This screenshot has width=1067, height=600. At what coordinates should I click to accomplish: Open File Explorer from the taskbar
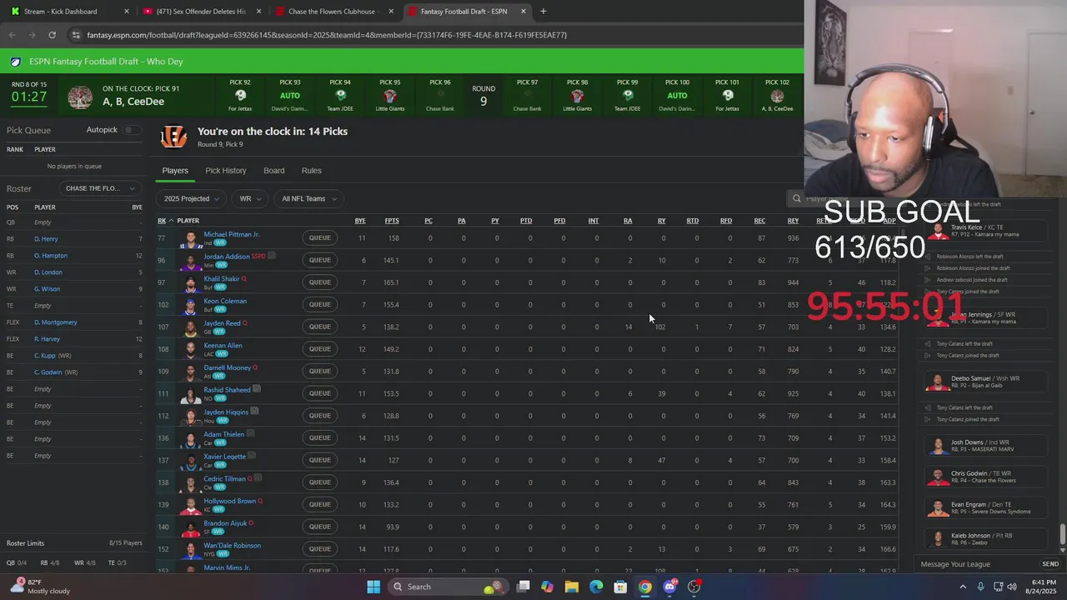[572, 587]
